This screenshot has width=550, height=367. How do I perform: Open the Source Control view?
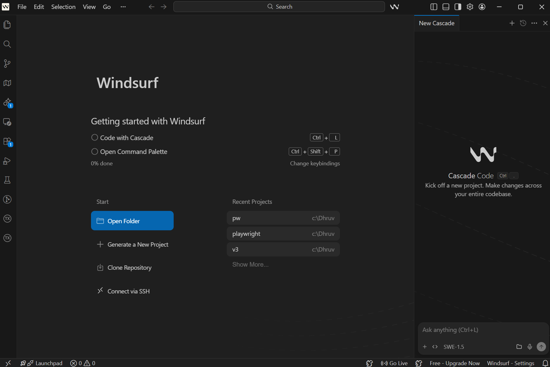[x=7, y=64]
